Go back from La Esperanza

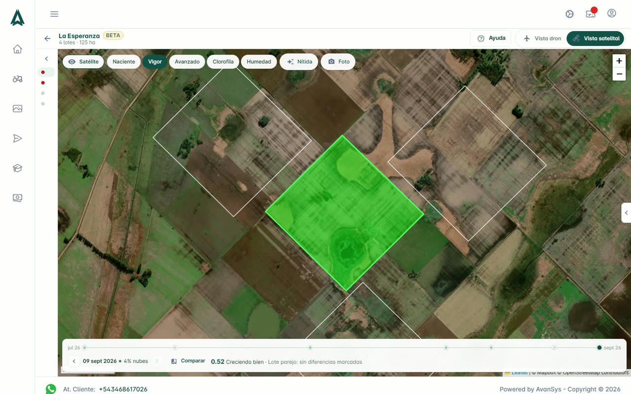click(47, 38)
